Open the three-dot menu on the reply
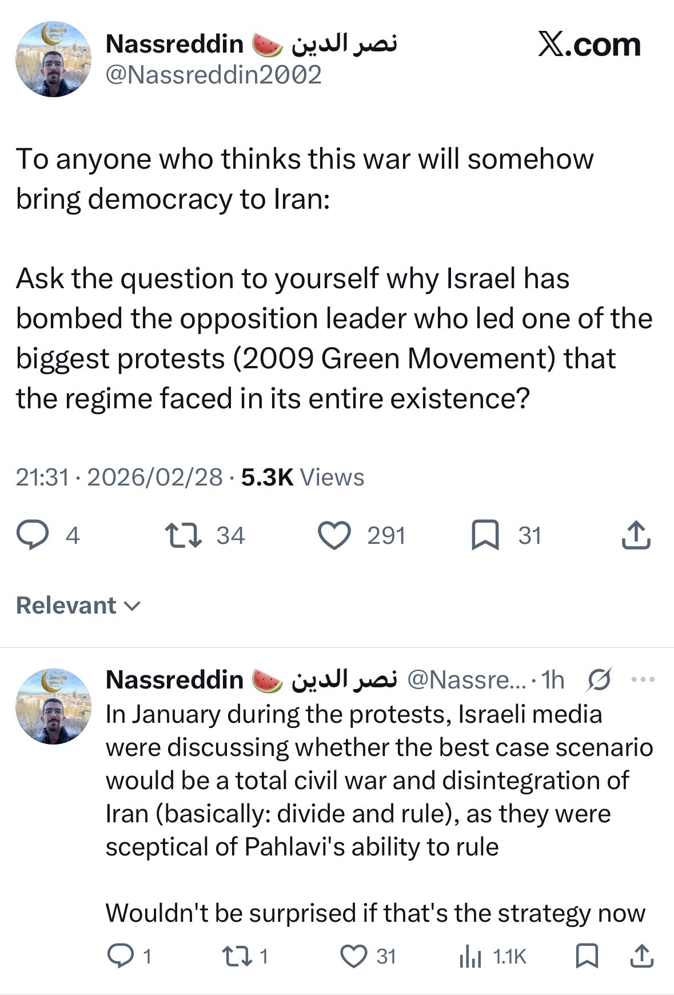The image size is (674, 995). (x=643, y=679)
